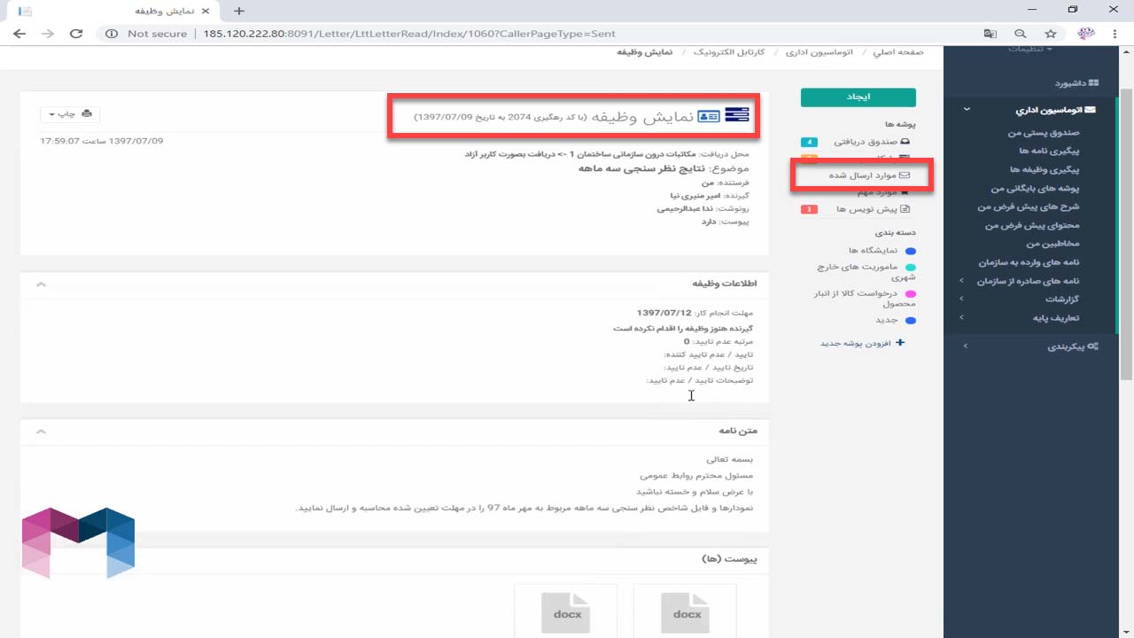Screen dimensions: 1134x638
Task: Open پیگیری نامه ها in the sidebar
Action: pyautogui.click(x=1049, y=152)
